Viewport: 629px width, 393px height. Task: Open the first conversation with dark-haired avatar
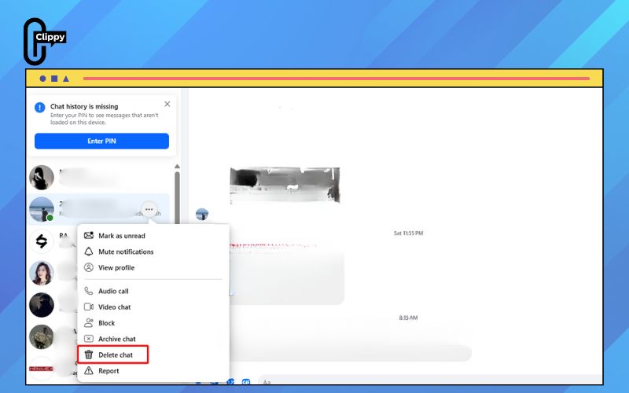click(98, 178)
